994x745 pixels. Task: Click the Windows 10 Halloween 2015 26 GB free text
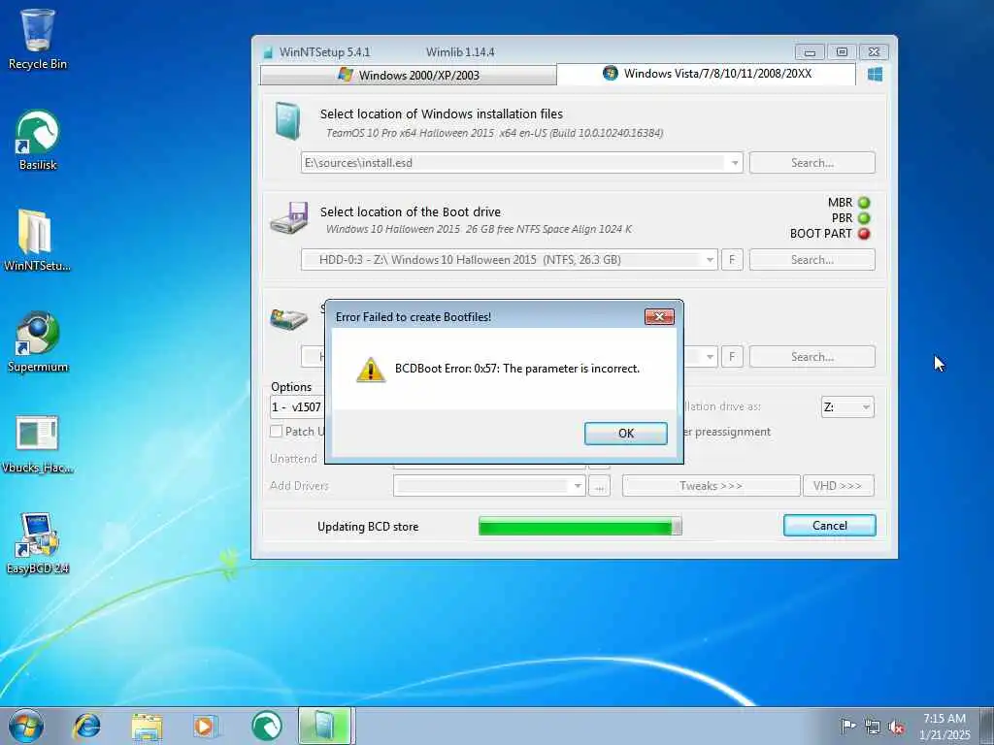pos(479,229)
